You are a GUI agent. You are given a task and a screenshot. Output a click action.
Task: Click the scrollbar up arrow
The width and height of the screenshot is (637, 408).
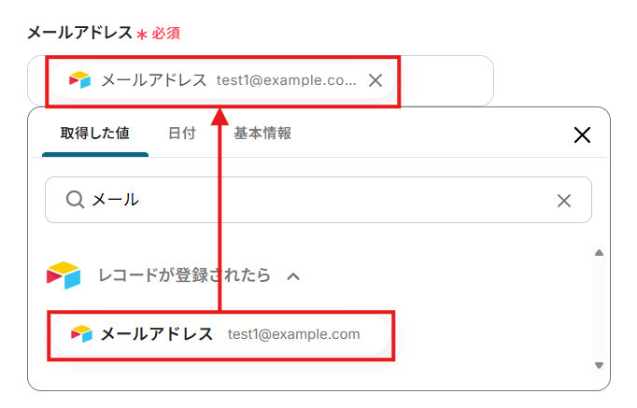[599, 253]
